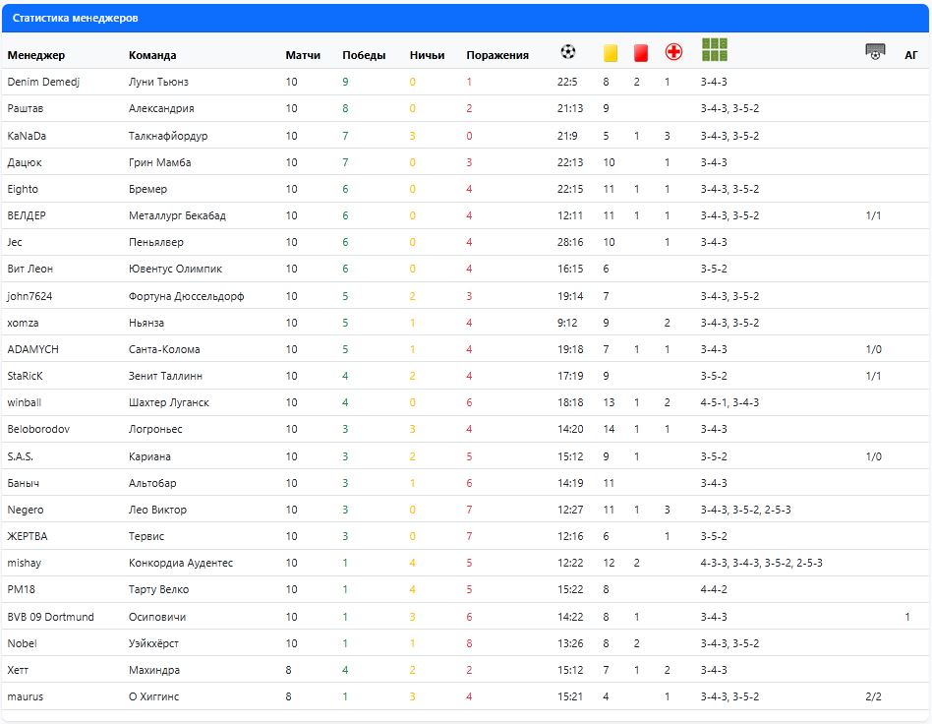Select manager winball

(25, 402)
